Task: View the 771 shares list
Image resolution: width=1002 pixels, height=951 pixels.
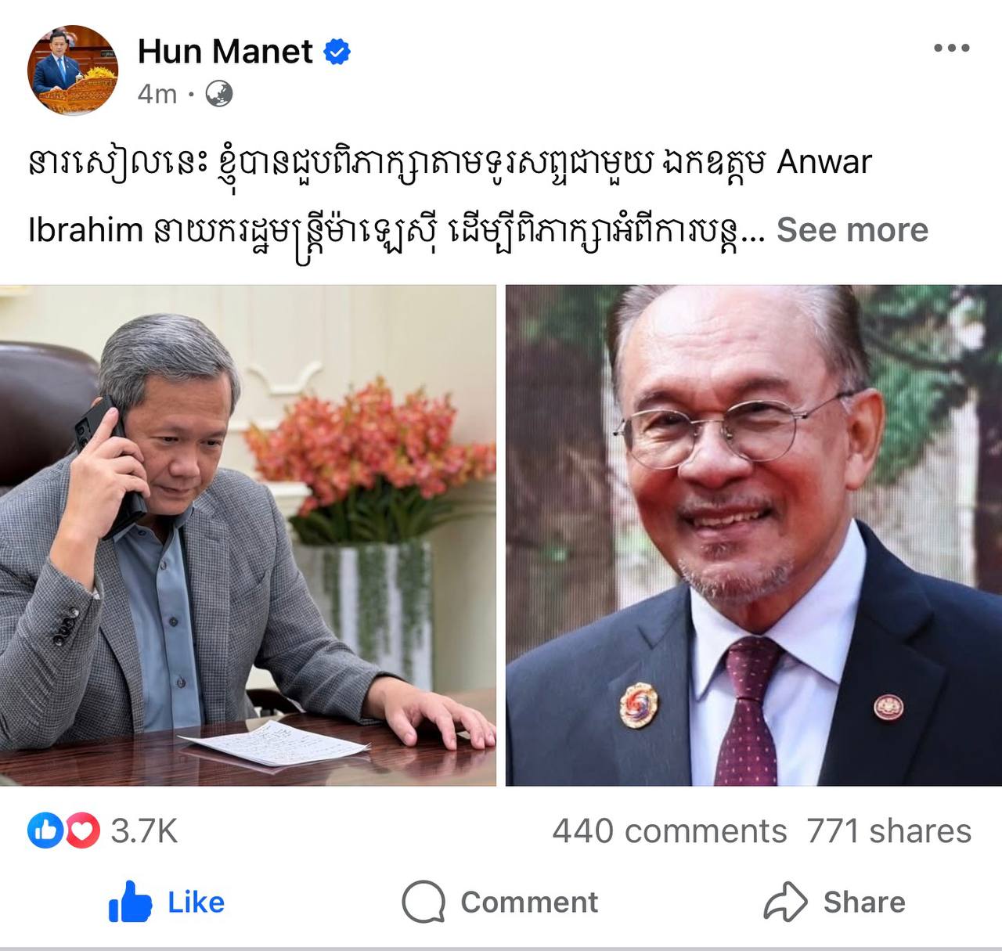Action: tap(889, 831)
